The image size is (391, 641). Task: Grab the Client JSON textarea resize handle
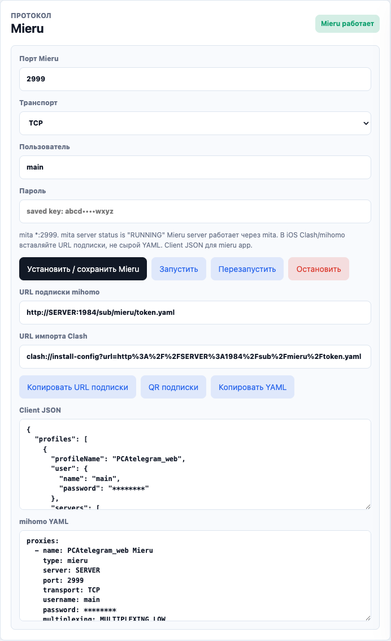(x=368, y=506)
